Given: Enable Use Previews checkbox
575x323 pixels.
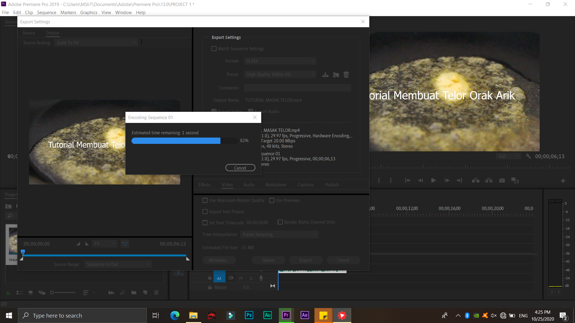Looking at the screenshot, I should [x=272, y=200].
